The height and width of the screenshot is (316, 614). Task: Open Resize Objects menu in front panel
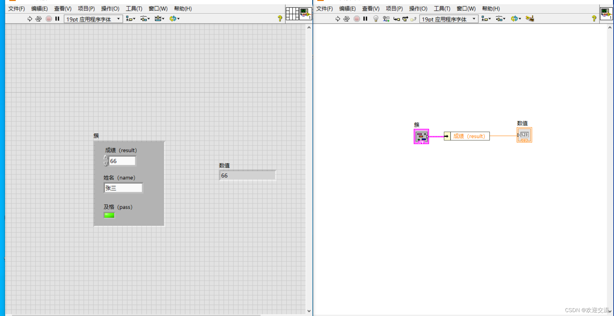[x=160, y=19]
